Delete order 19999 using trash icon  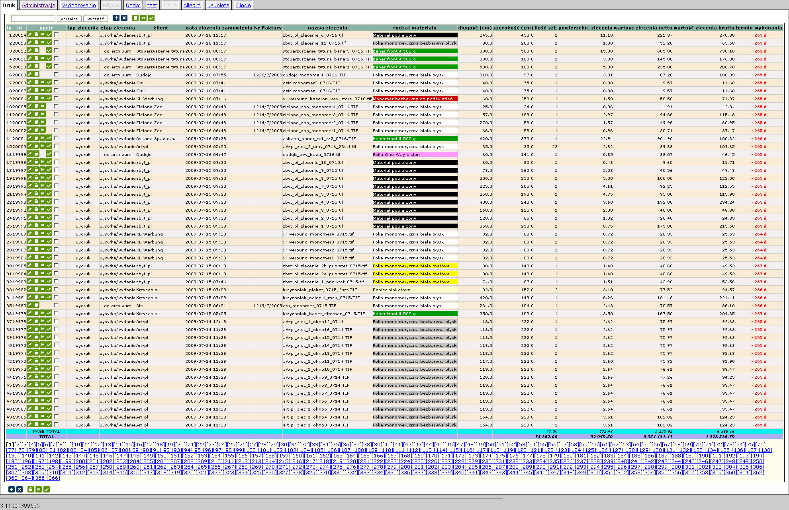point(36,154)
